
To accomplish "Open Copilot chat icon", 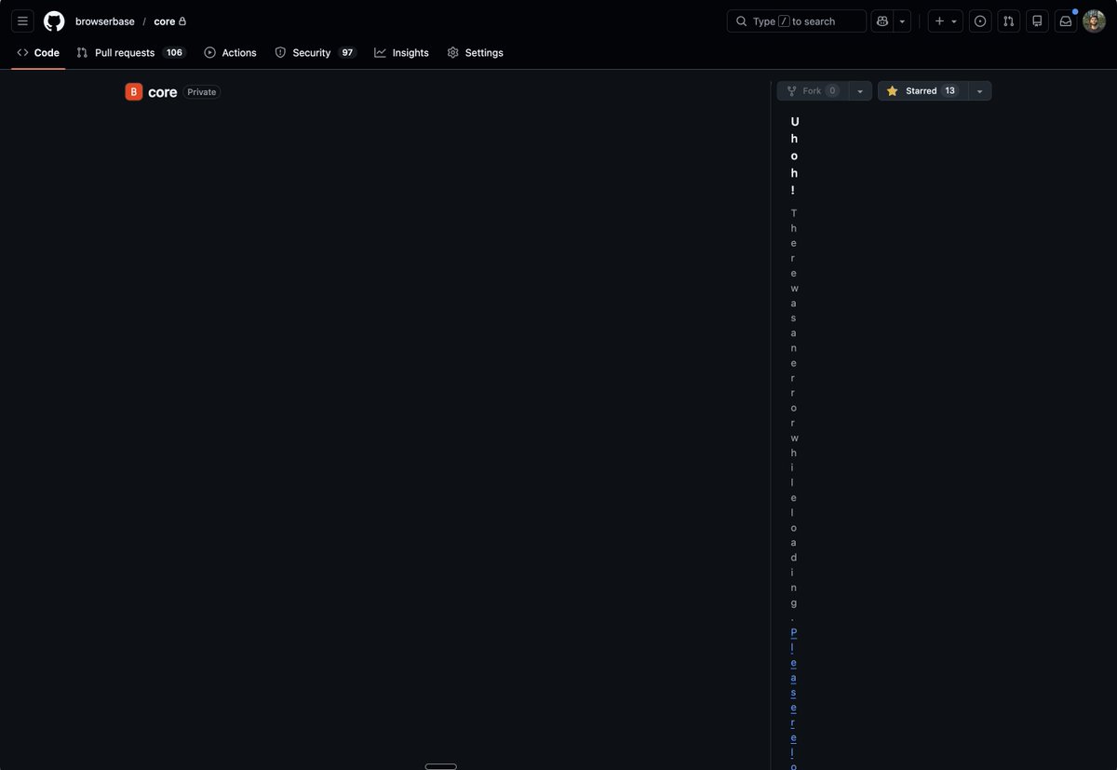I will 882,21.
